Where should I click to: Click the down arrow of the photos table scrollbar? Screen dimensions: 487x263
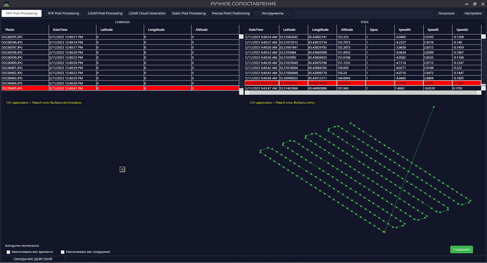241,92
